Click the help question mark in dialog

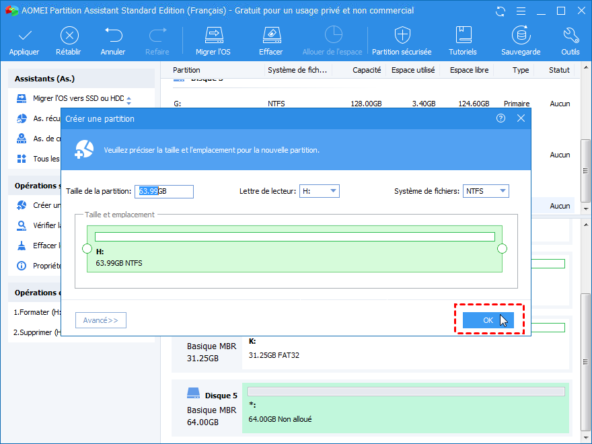501,118
